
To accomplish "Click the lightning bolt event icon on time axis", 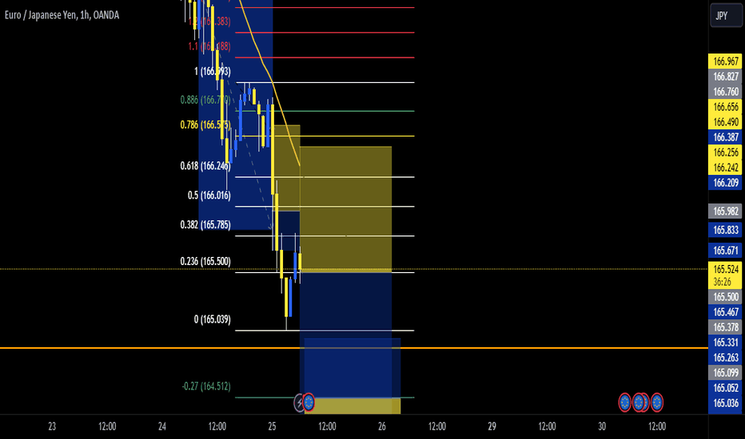I will coord(299,403).
